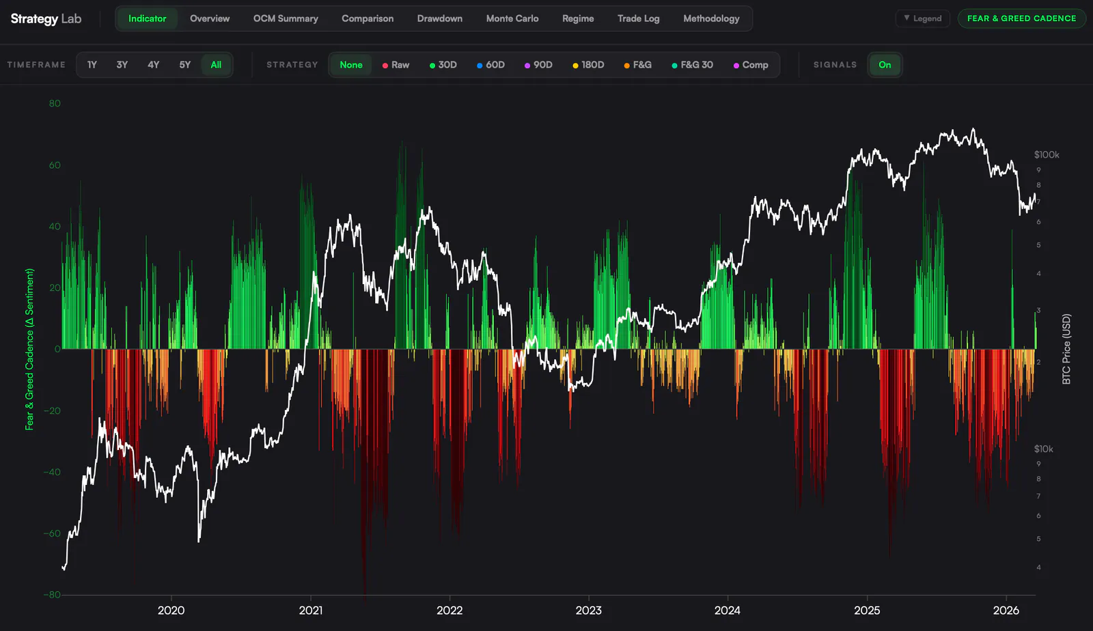
Task: Toggle the Signals On switch
Action: coord(885,65)
